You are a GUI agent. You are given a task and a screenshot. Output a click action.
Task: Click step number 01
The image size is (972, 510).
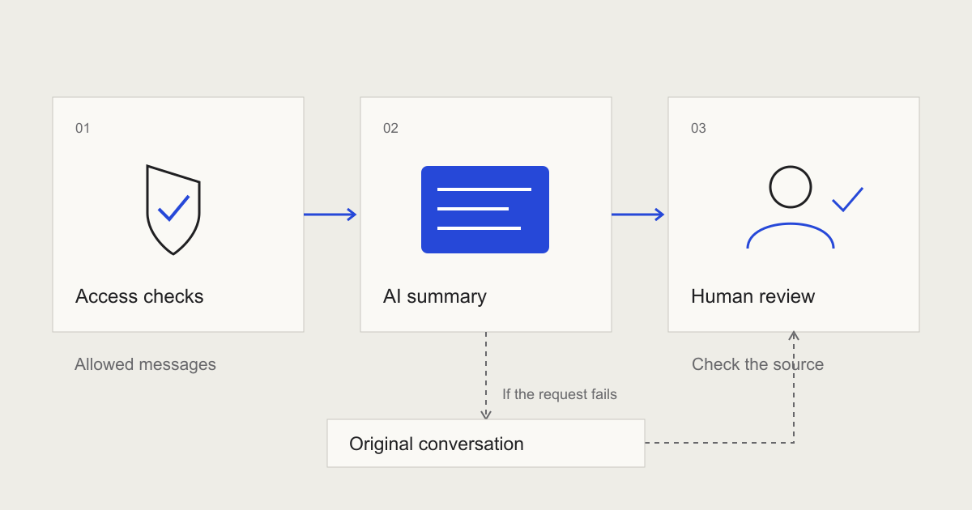coord(83,128)
